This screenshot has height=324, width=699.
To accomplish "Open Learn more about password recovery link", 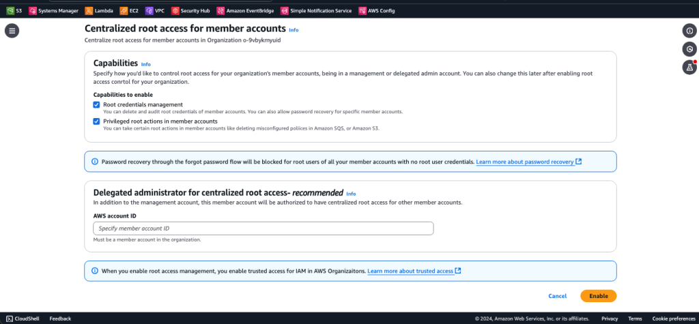I will [x=525, y=162].
